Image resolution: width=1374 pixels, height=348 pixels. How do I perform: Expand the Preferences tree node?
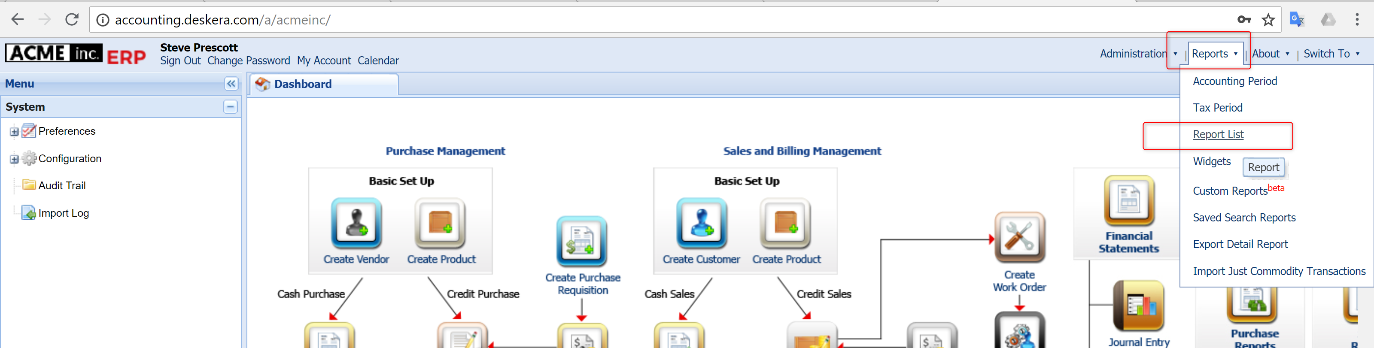pos(15,132)
